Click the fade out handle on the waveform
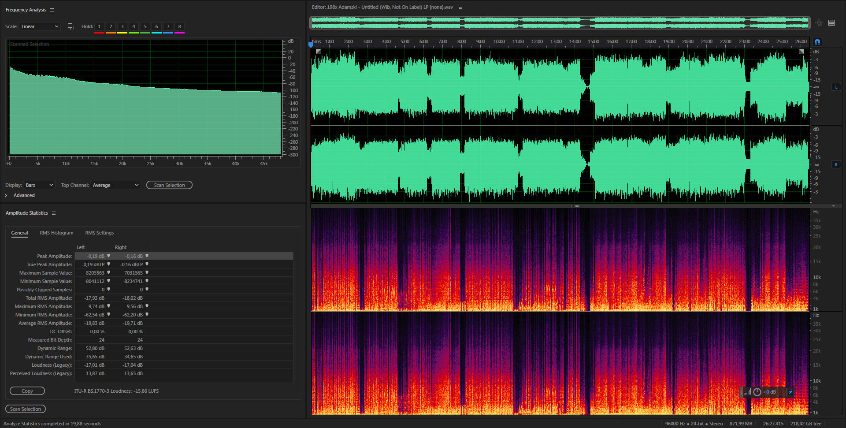This screenshot has height=428, width=846. [x=801, y=52]
